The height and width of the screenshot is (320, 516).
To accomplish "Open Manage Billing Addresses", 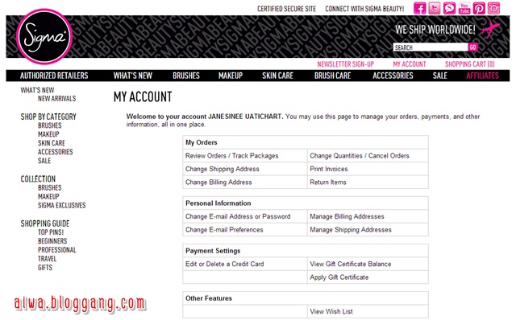I will pyautogui.click(x=347, y=216).
